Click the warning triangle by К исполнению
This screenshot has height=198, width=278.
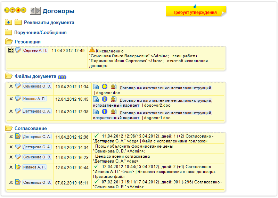click(92, 50)
